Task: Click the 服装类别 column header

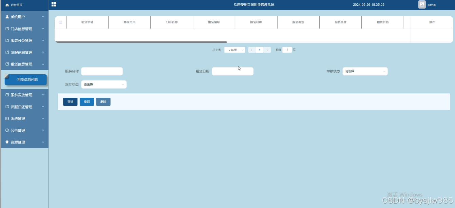Action: (298, 22)
